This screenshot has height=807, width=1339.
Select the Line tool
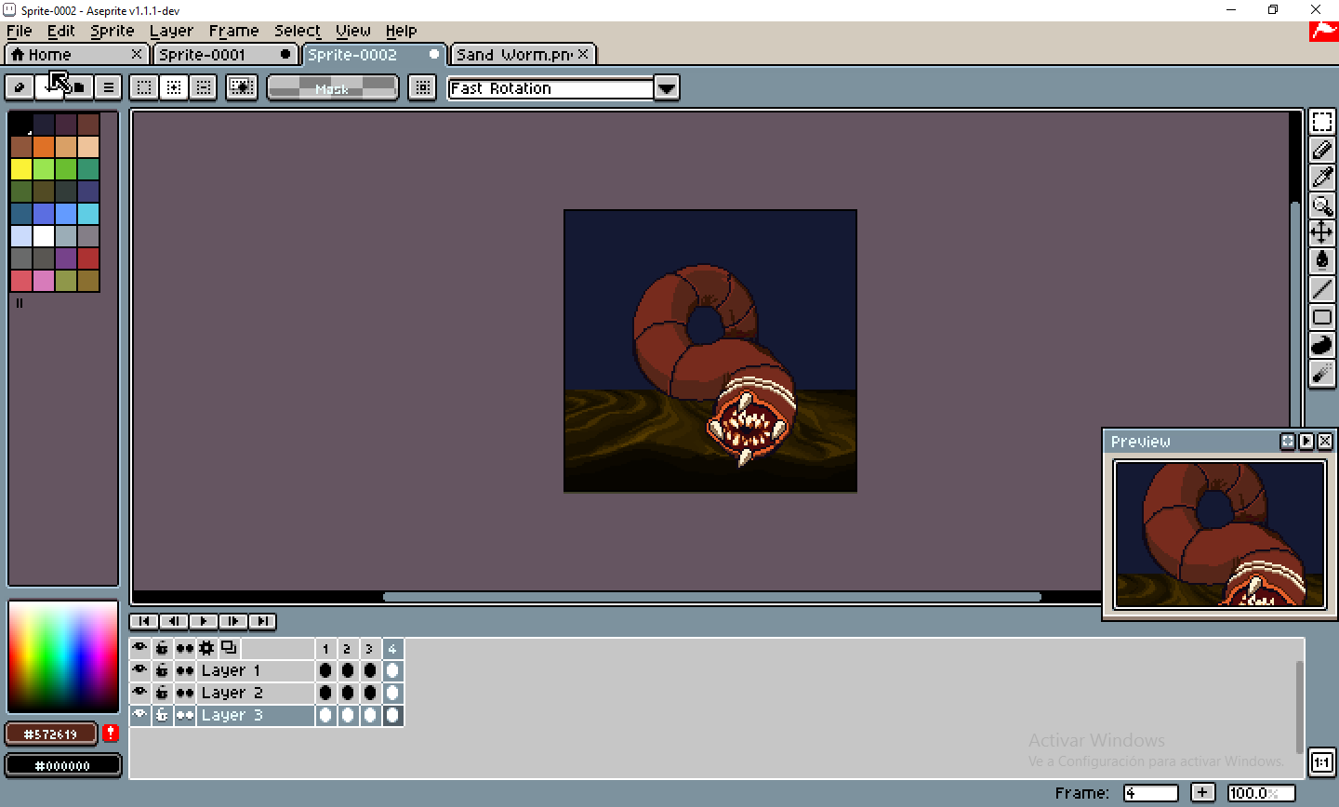(1321, 289)
